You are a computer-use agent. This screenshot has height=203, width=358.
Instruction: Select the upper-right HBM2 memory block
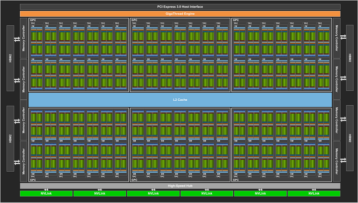coord(350,58)
